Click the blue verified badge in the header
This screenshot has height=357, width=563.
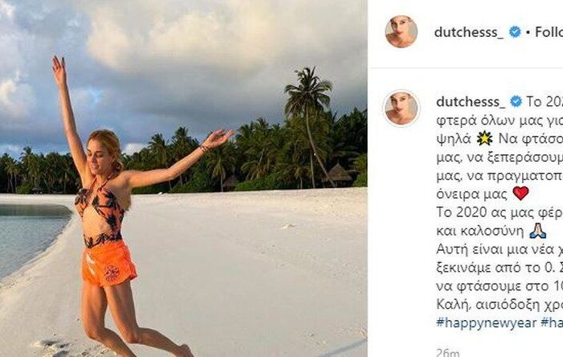pyautogui.click(x=516, y=32)
